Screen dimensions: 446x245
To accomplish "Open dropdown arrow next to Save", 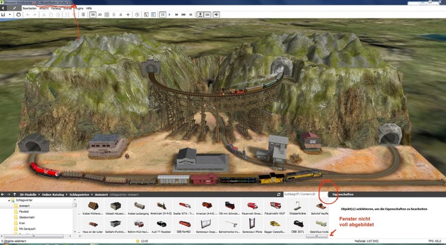I will 10,14.
